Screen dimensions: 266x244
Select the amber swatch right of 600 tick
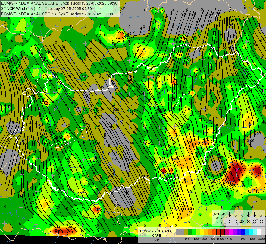click(206, 232)
